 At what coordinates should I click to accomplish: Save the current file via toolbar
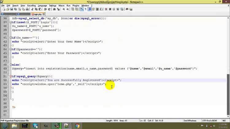(12, 9)
